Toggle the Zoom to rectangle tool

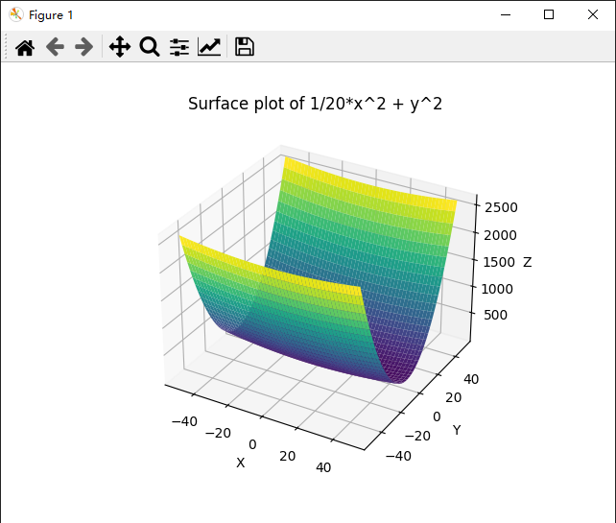[x=149, y=47]
